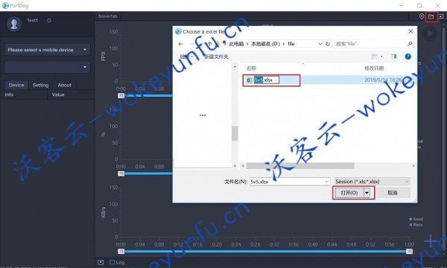Click the arrow beside the 打开(O) button
447x268 pixels.
367,193
